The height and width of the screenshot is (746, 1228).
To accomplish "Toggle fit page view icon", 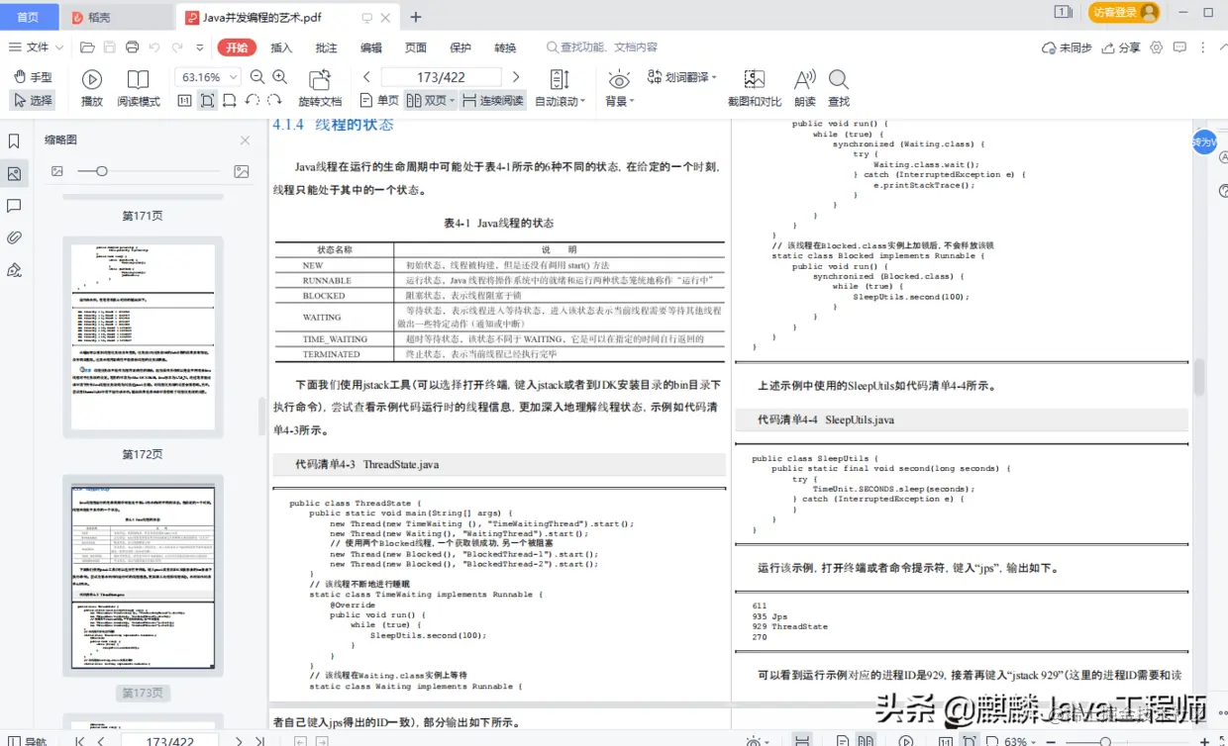I will 207,100.
